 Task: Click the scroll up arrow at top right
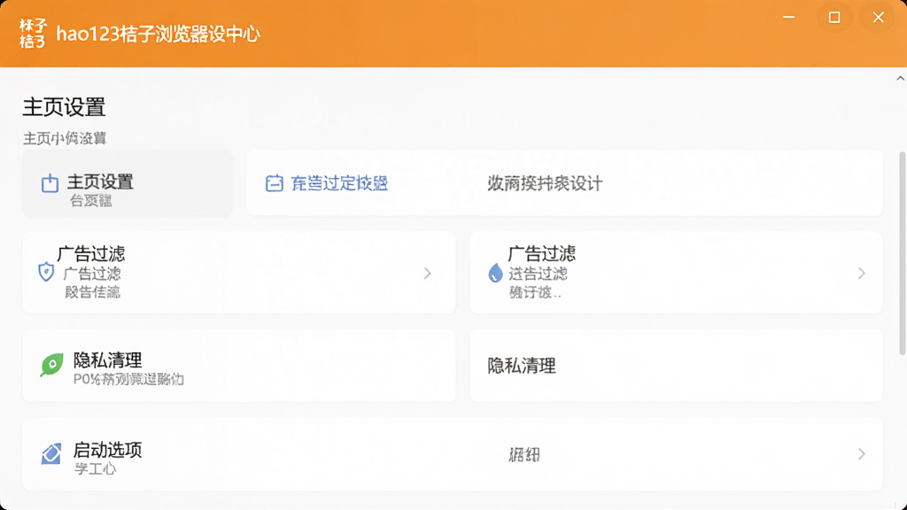(901, 78)
